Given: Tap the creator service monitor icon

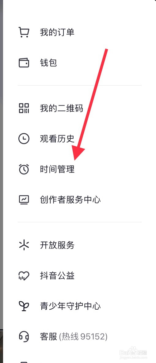Looking at the screenshot, I should pyautogui.click(x=24, y=200).
